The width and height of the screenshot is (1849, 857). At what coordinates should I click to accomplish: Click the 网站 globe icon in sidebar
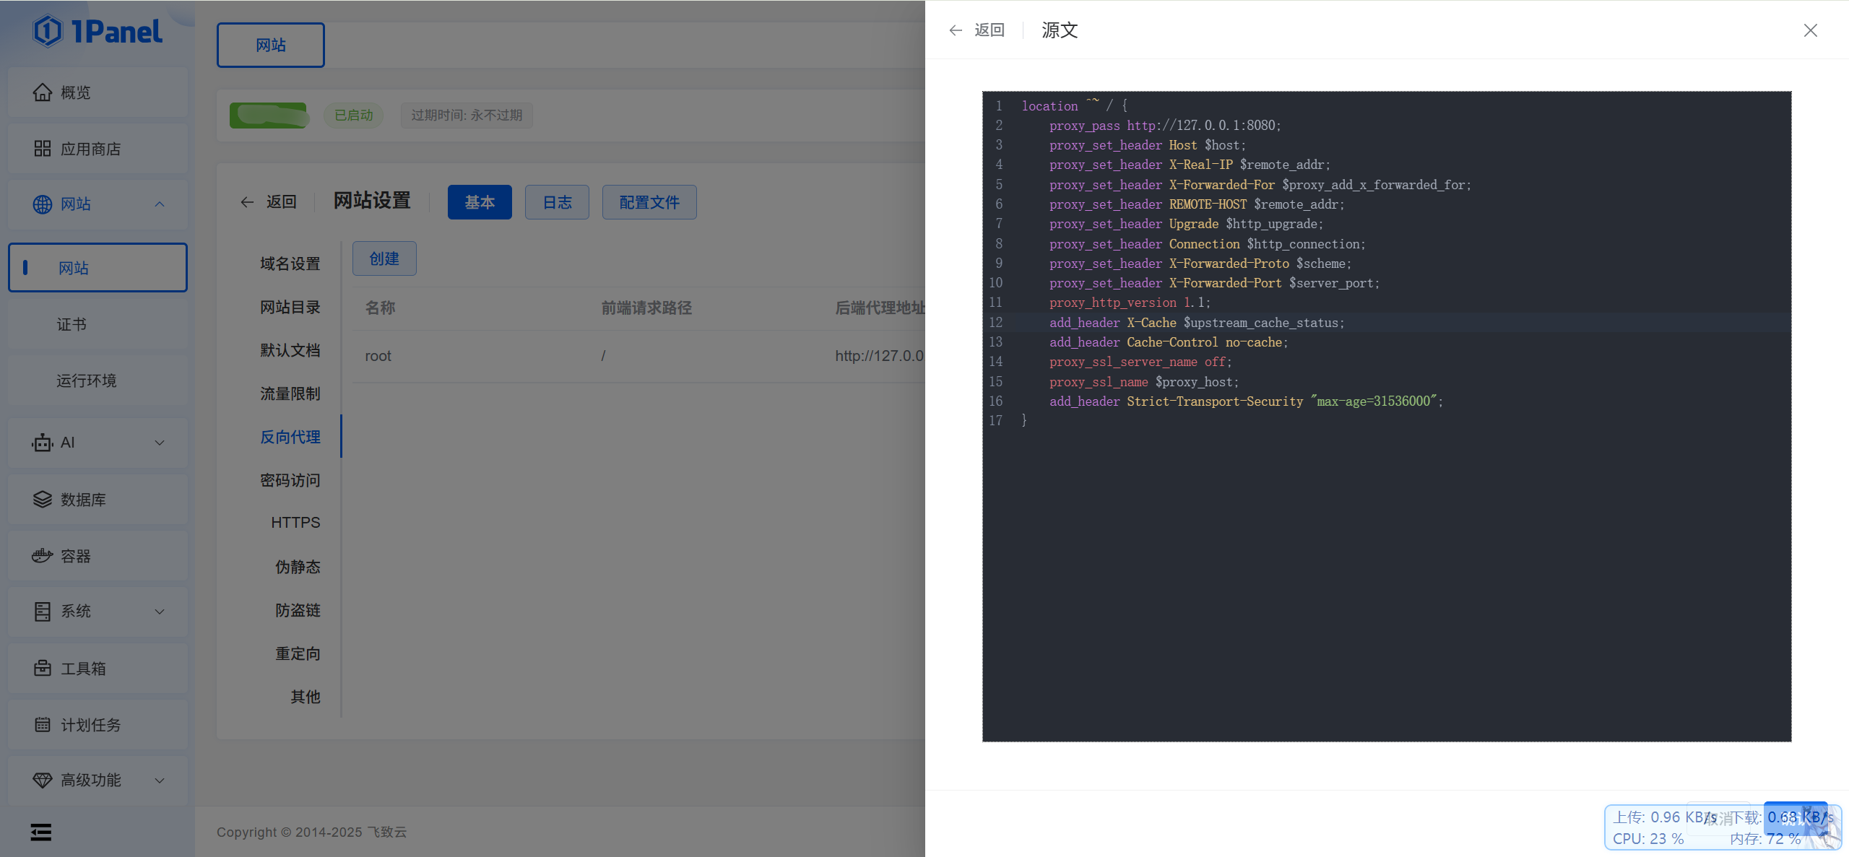tap(43, 204)
